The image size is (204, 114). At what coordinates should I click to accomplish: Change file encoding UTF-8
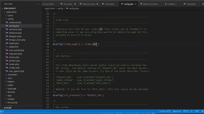pyautogui.click(x=186, y=111)
